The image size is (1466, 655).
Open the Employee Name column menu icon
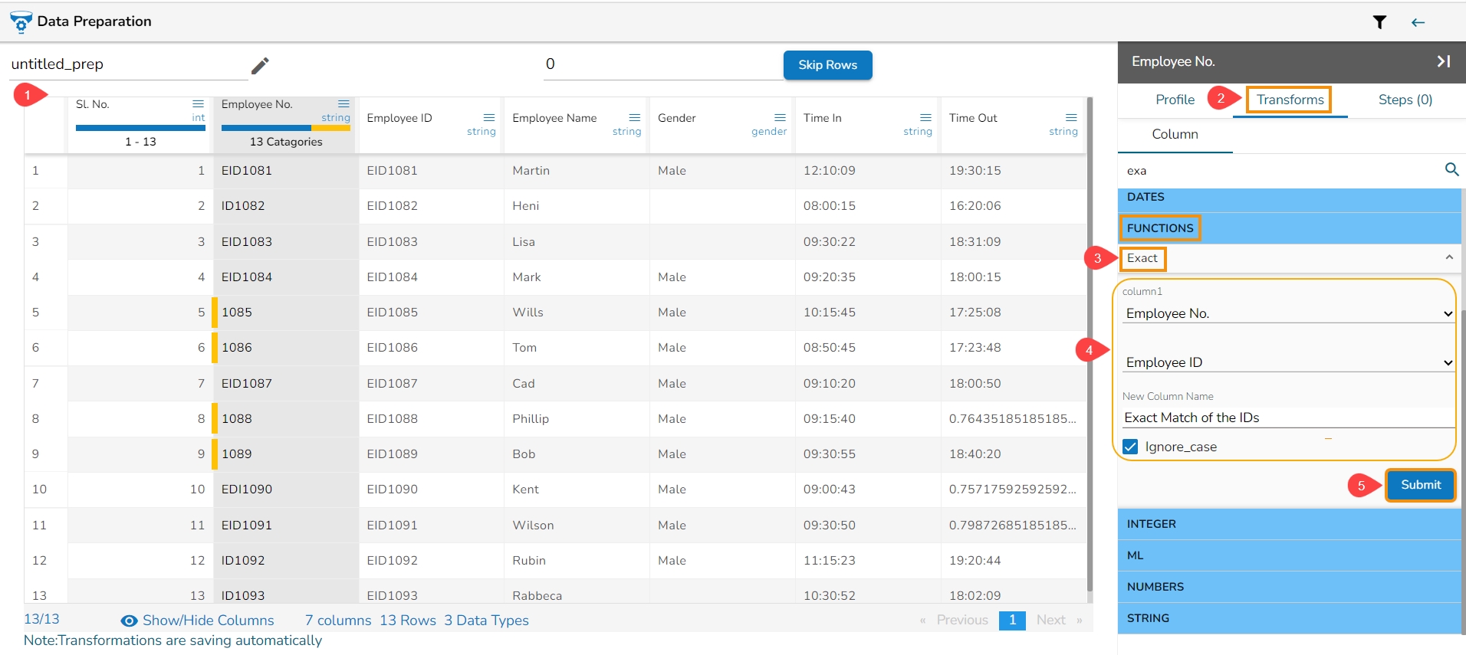634,117
